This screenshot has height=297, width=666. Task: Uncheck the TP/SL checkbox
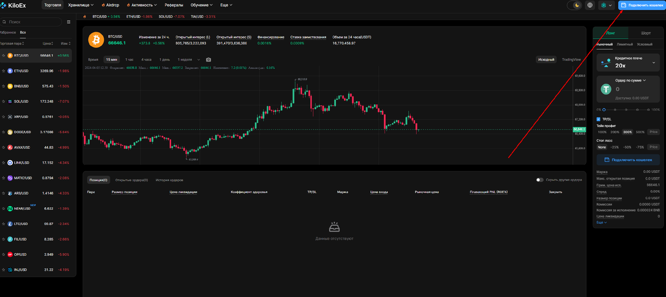[598, 119]
